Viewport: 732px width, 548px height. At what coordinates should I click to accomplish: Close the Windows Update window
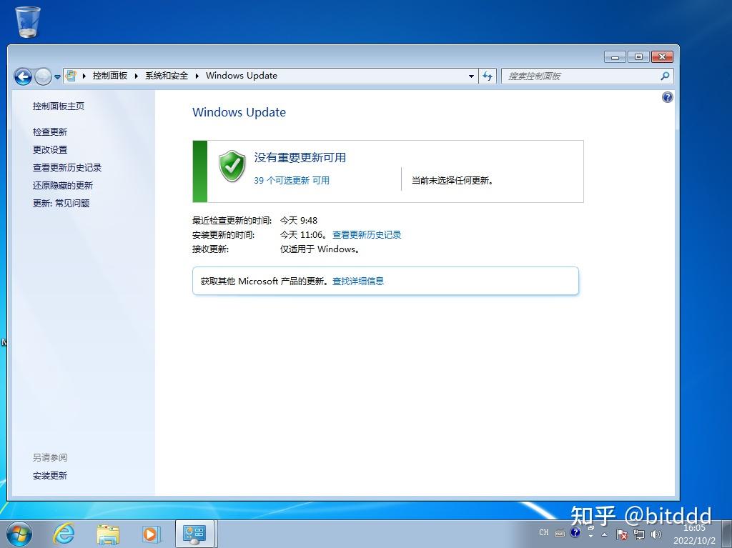662,57
